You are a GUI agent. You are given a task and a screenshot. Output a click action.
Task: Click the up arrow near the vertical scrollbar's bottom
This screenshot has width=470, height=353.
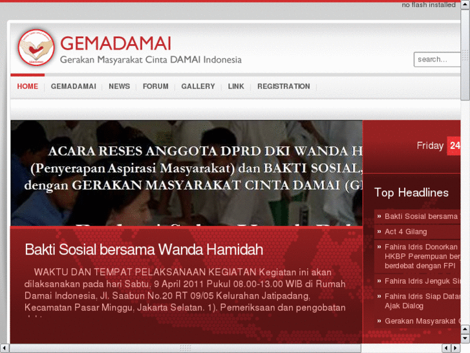pos(465,329)
